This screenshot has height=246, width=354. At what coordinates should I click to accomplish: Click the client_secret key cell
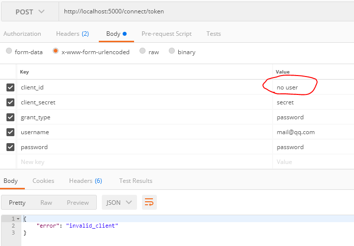point(144,102)
